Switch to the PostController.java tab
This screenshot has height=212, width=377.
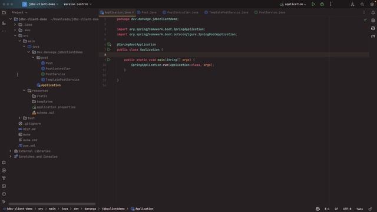[x=181, y=12]
